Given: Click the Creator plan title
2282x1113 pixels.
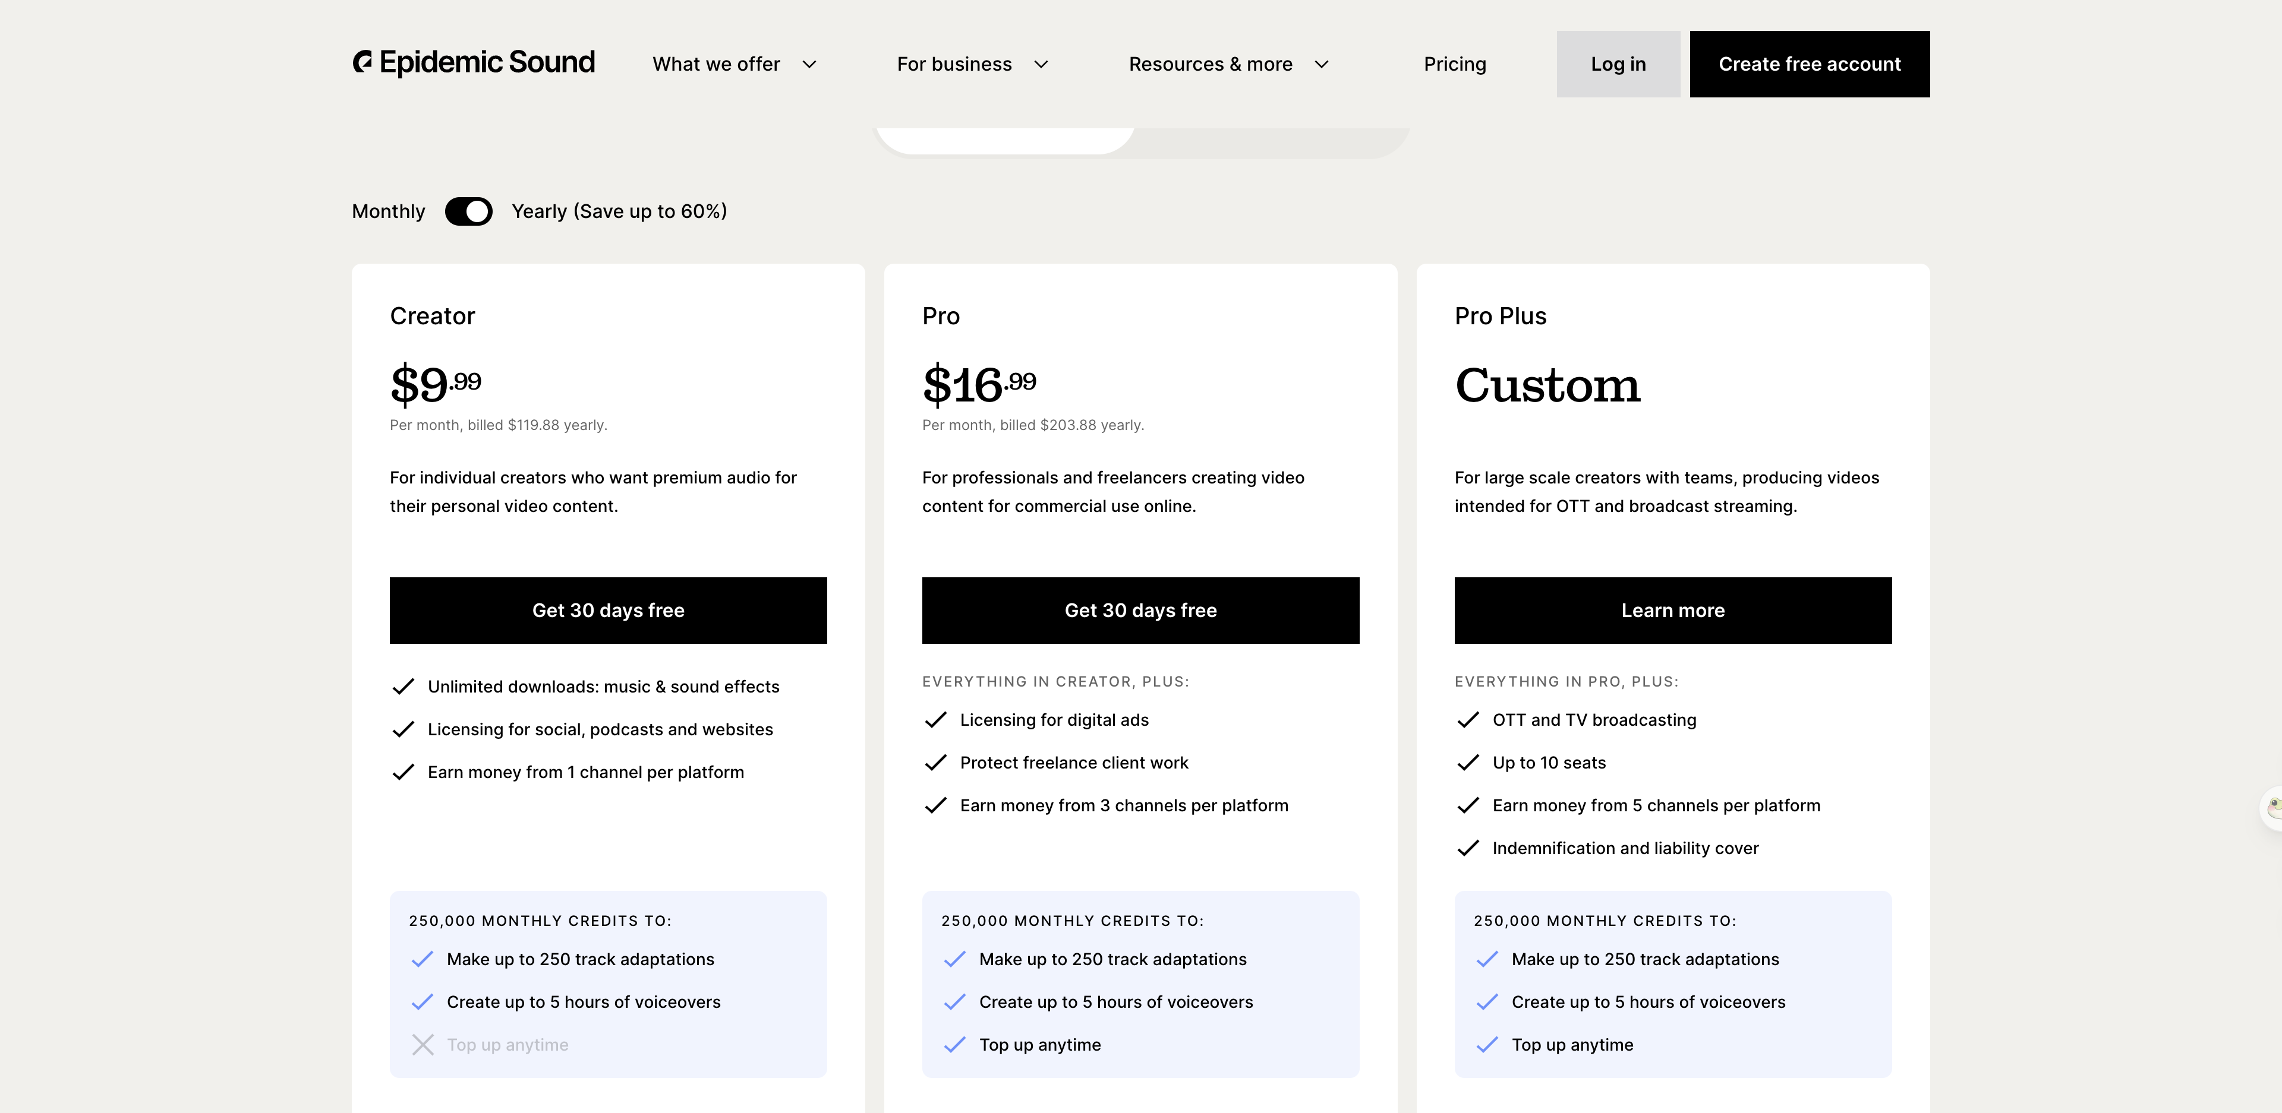Looking at the screenshot, I should (x=432, y=316).
